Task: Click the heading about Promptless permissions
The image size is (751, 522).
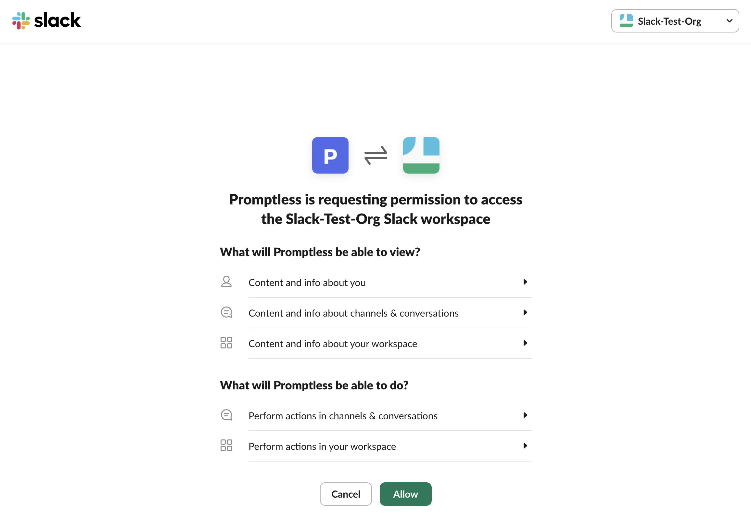Action: point(375,209)
